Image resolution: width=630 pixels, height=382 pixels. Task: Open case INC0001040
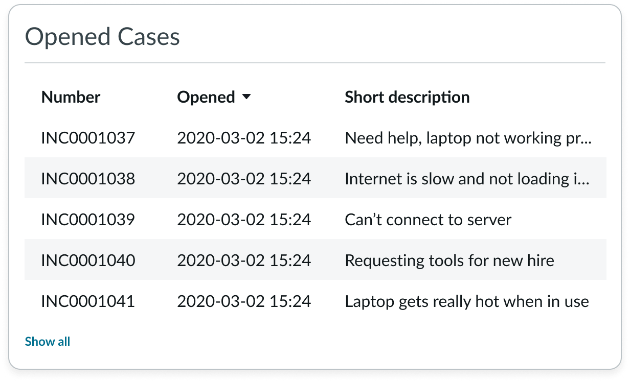coord(88,260)
